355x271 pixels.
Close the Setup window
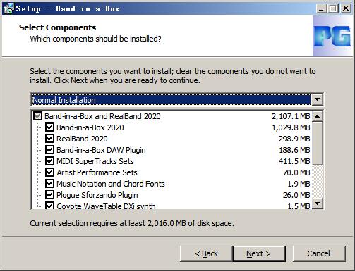346,8
